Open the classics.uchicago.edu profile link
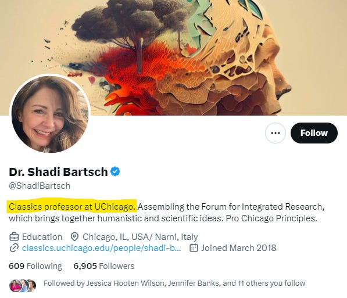The height and width of the screenshot is (298, 347). coord(102,248)
